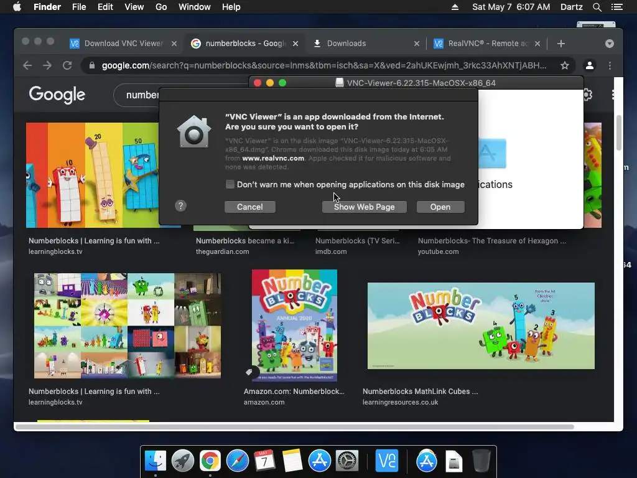Viewport: 637px width, 478px height.
Task: Open a new Chrome tab
Action: point(561,44)
